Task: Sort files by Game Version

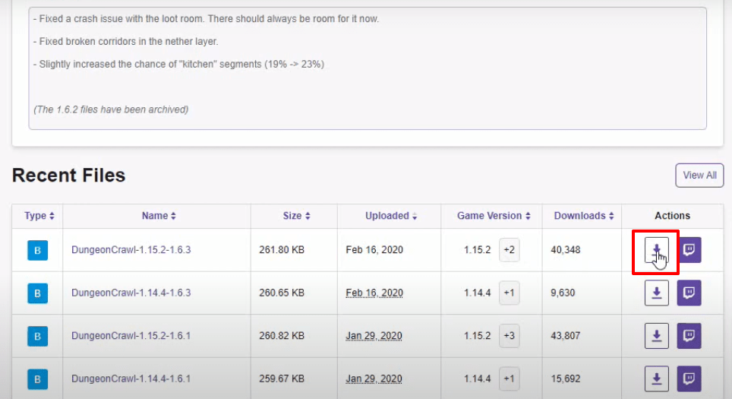Action: tap(494, 216)
